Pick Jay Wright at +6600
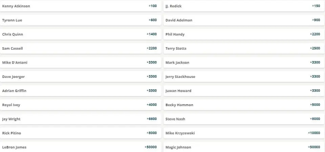 pos(81,119)
